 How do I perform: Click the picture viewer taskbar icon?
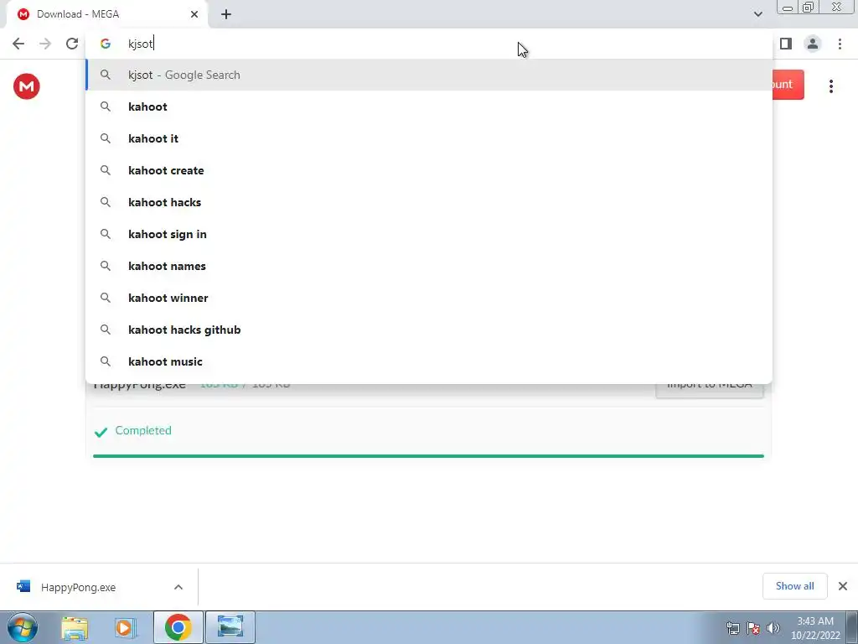tap(230, 627)
